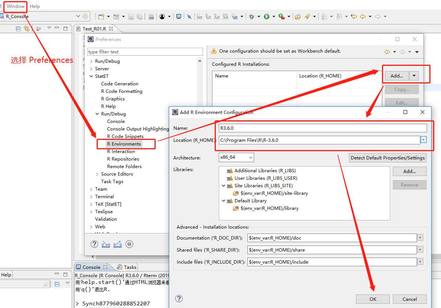441x308 pixels.
Task: Click the Debug bug icon
Action: 252,17
